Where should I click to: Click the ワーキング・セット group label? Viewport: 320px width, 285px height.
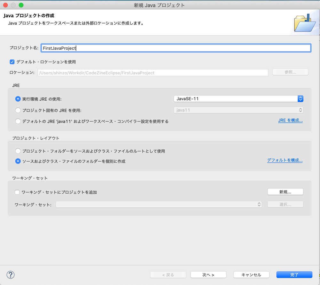pos(30,178)
